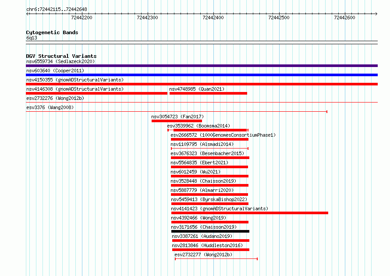Image resolution: width=390 pixels, height=276 pixels.
Task: Select esv2666572 (1000GenomesConsortiumPhase1) variant
Action: (x=209, y=139)
